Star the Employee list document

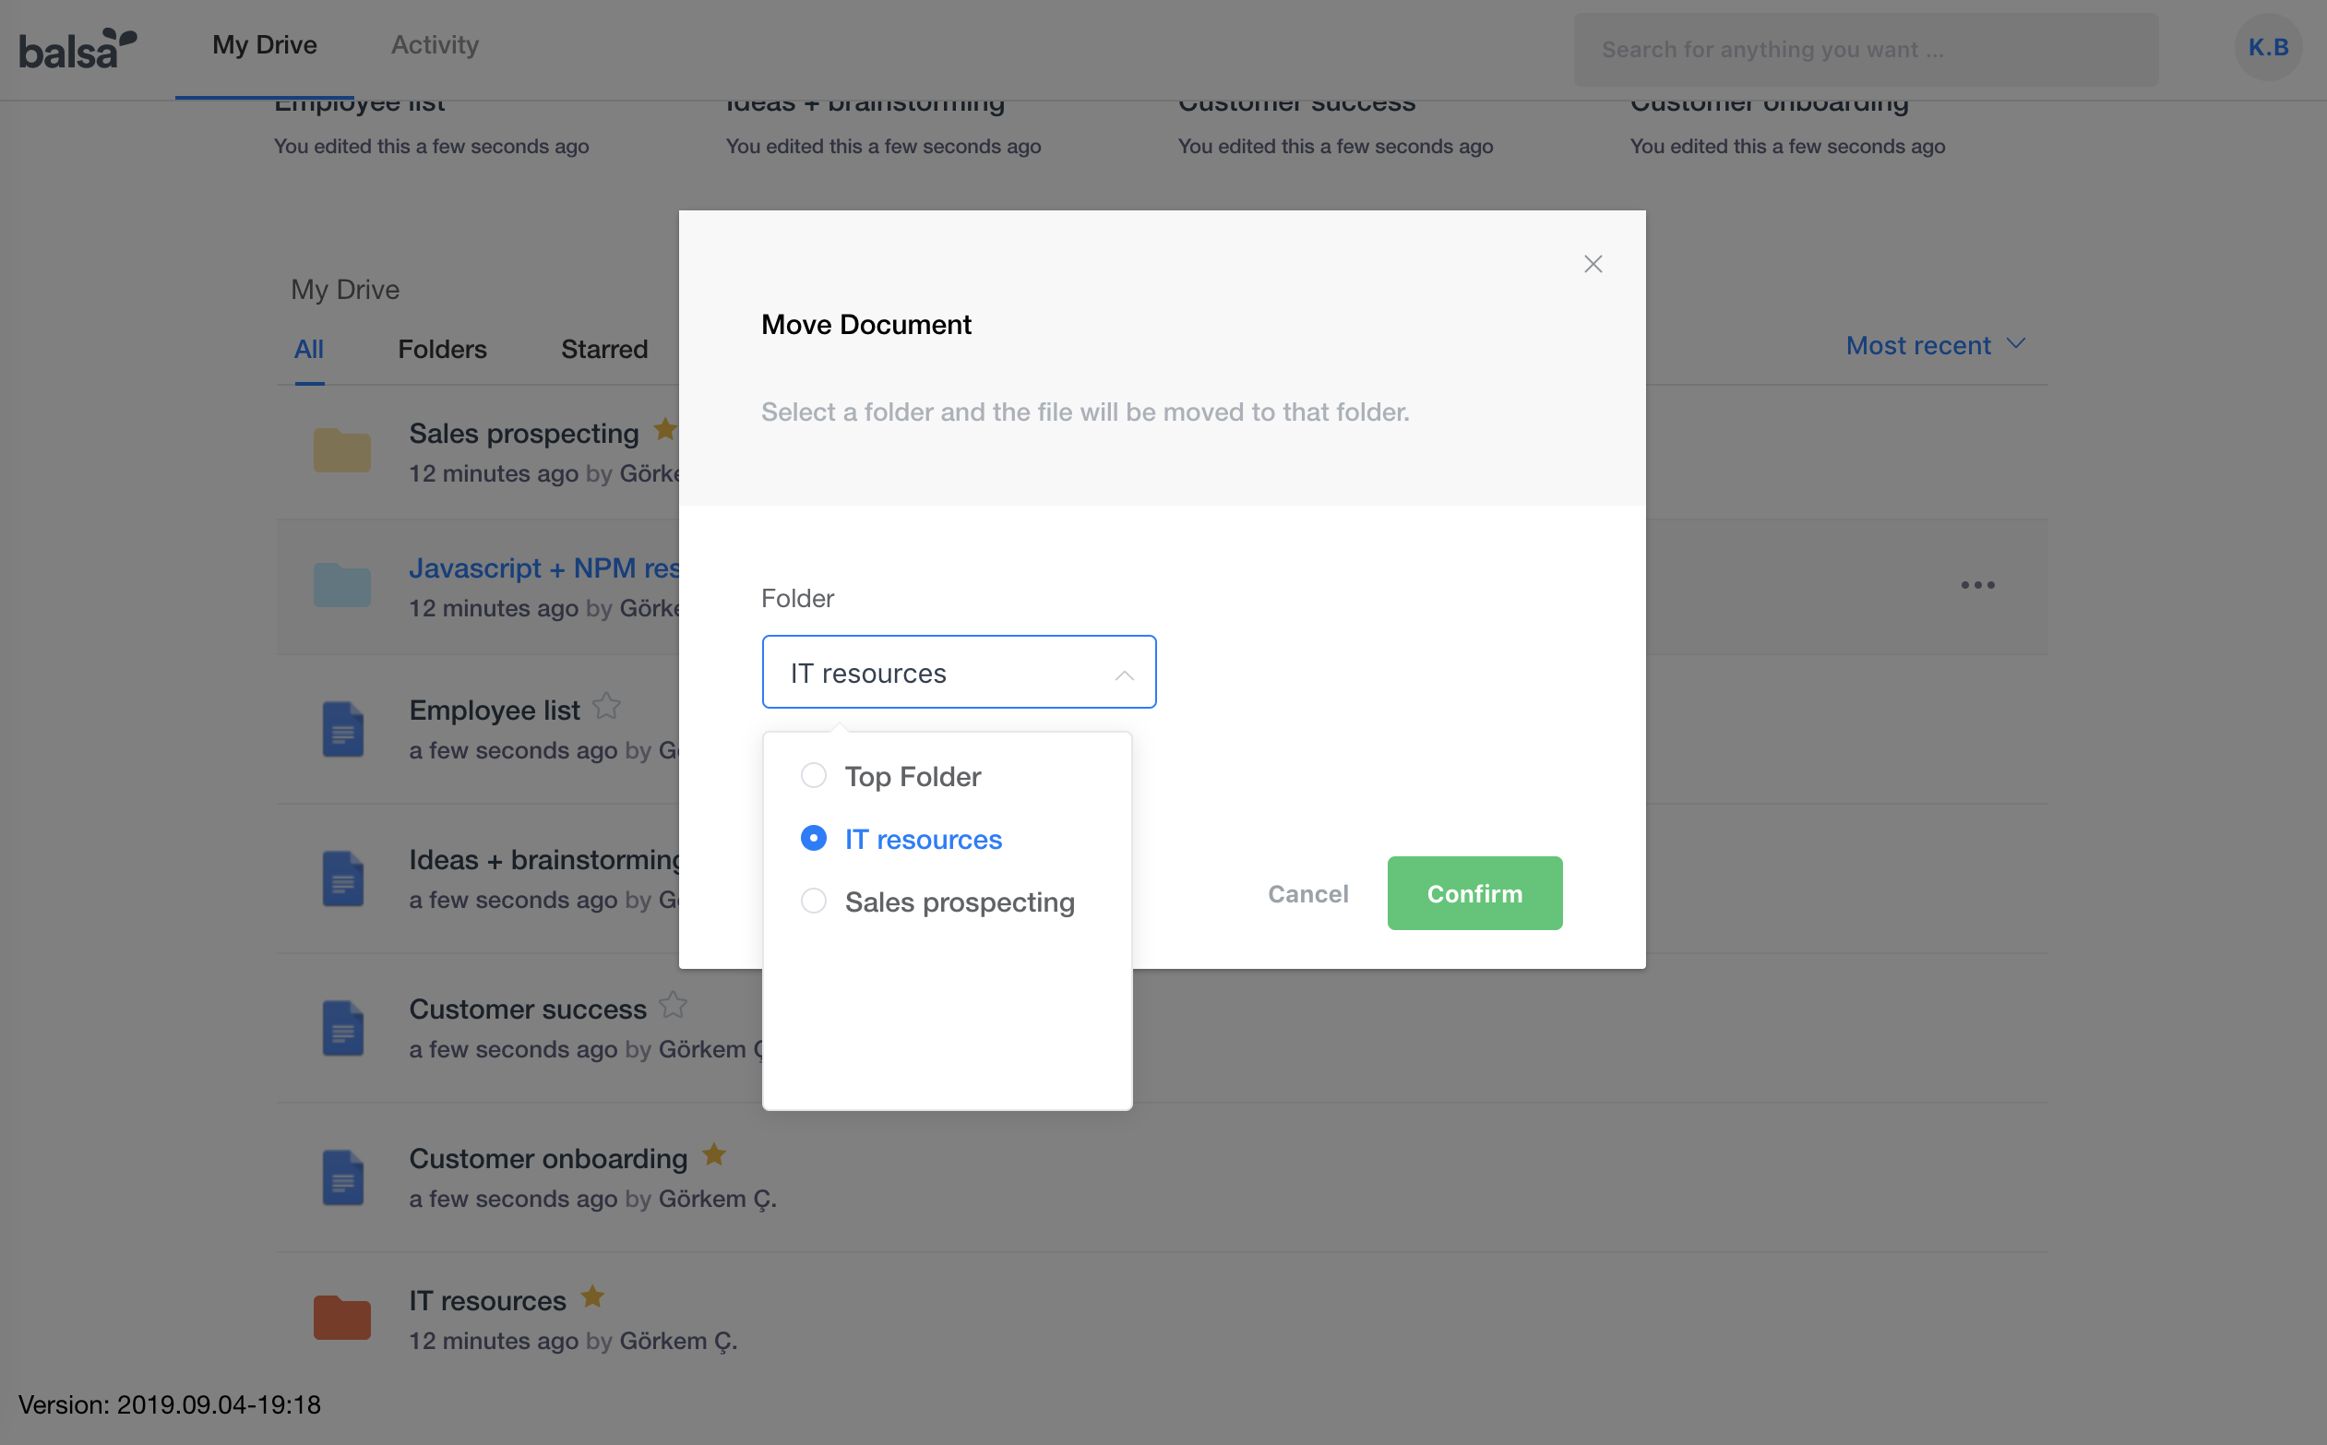point(606,706)
